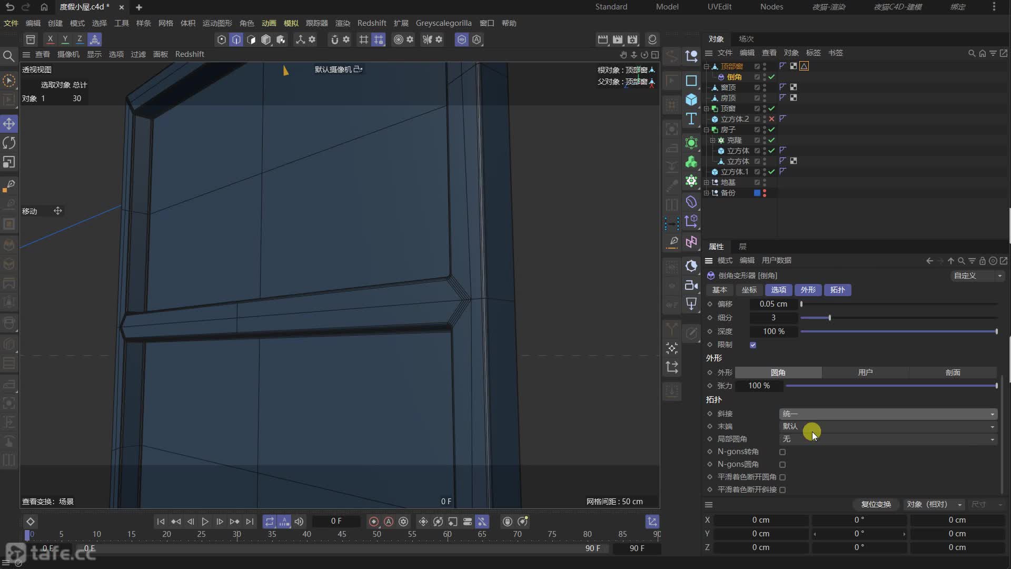The image size is (1011, 569).
Task: Adjust the 深度 slider
Action: click(x=898, y=332)
